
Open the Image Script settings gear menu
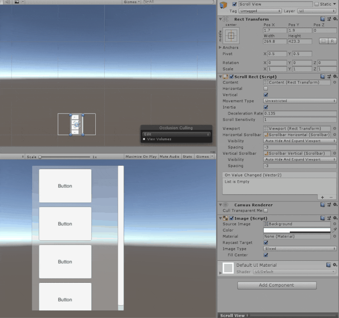tap(336, 218)
